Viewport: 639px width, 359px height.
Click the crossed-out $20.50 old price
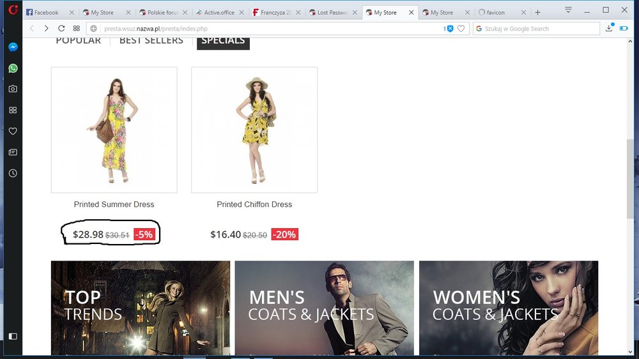pyautogui.click(x=255, y=235)
